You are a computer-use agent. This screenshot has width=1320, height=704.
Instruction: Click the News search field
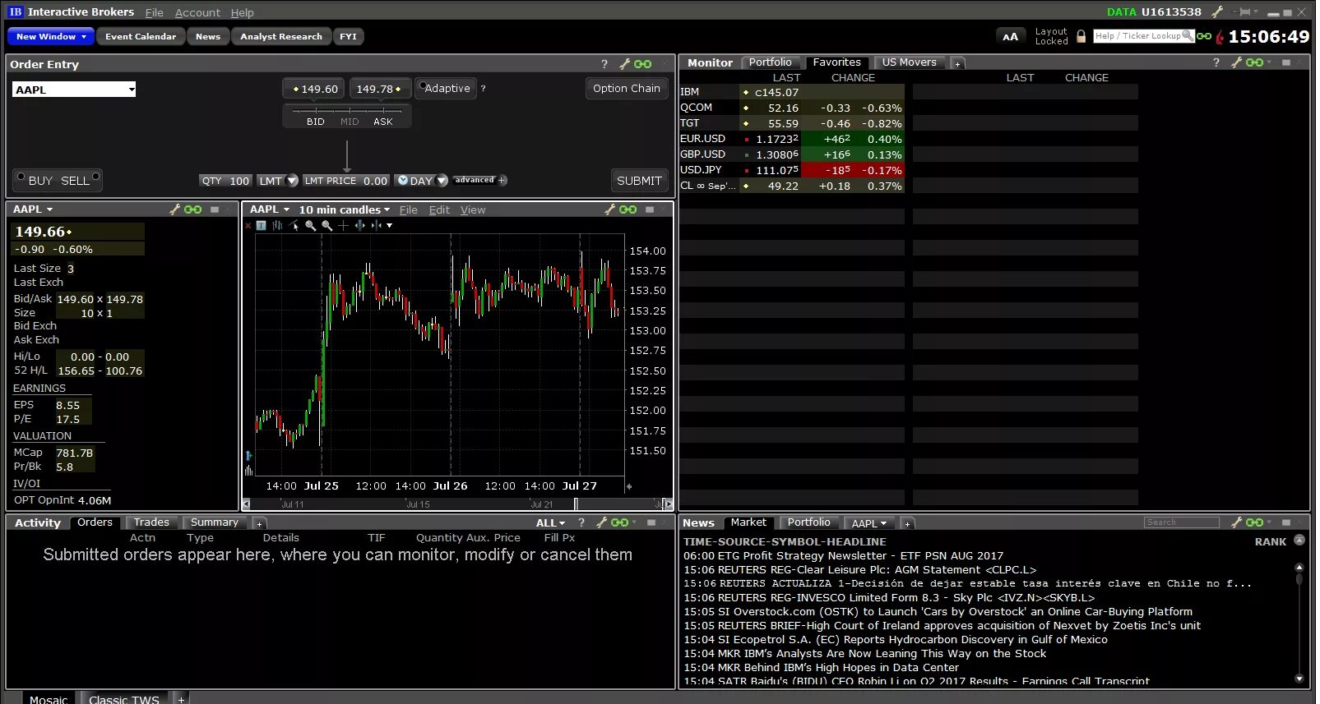tap(1182, 522)
